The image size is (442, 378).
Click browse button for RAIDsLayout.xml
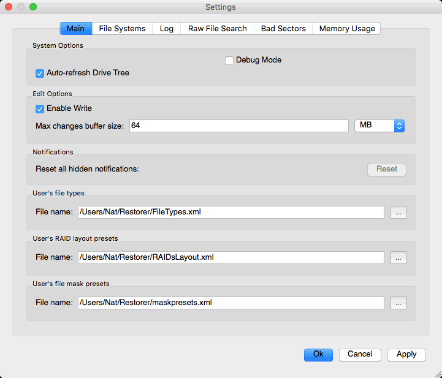click(398, 258)
